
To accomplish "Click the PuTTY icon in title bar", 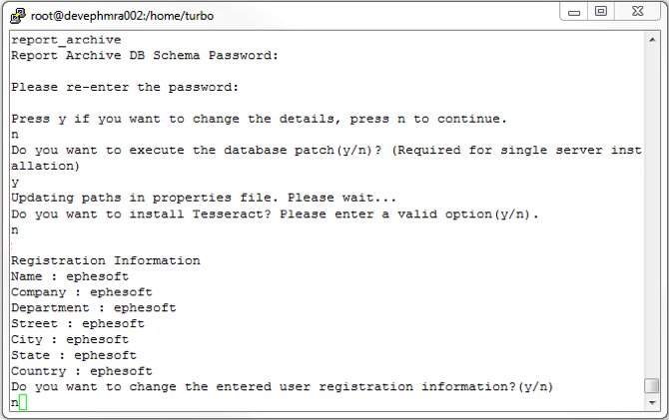I will (17, 15).
